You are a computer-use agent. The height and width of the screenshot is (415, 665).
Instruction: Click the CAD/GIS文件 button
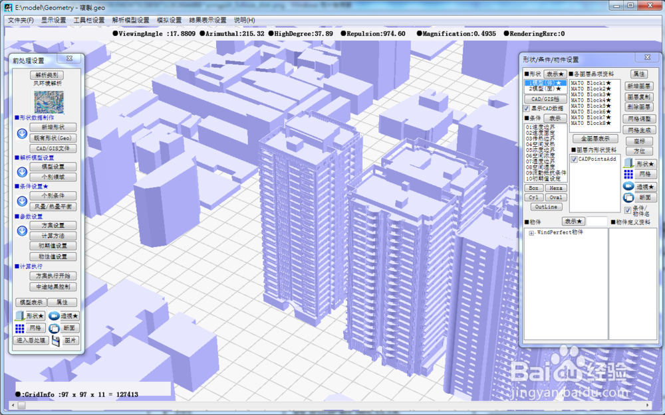(53, 149)
